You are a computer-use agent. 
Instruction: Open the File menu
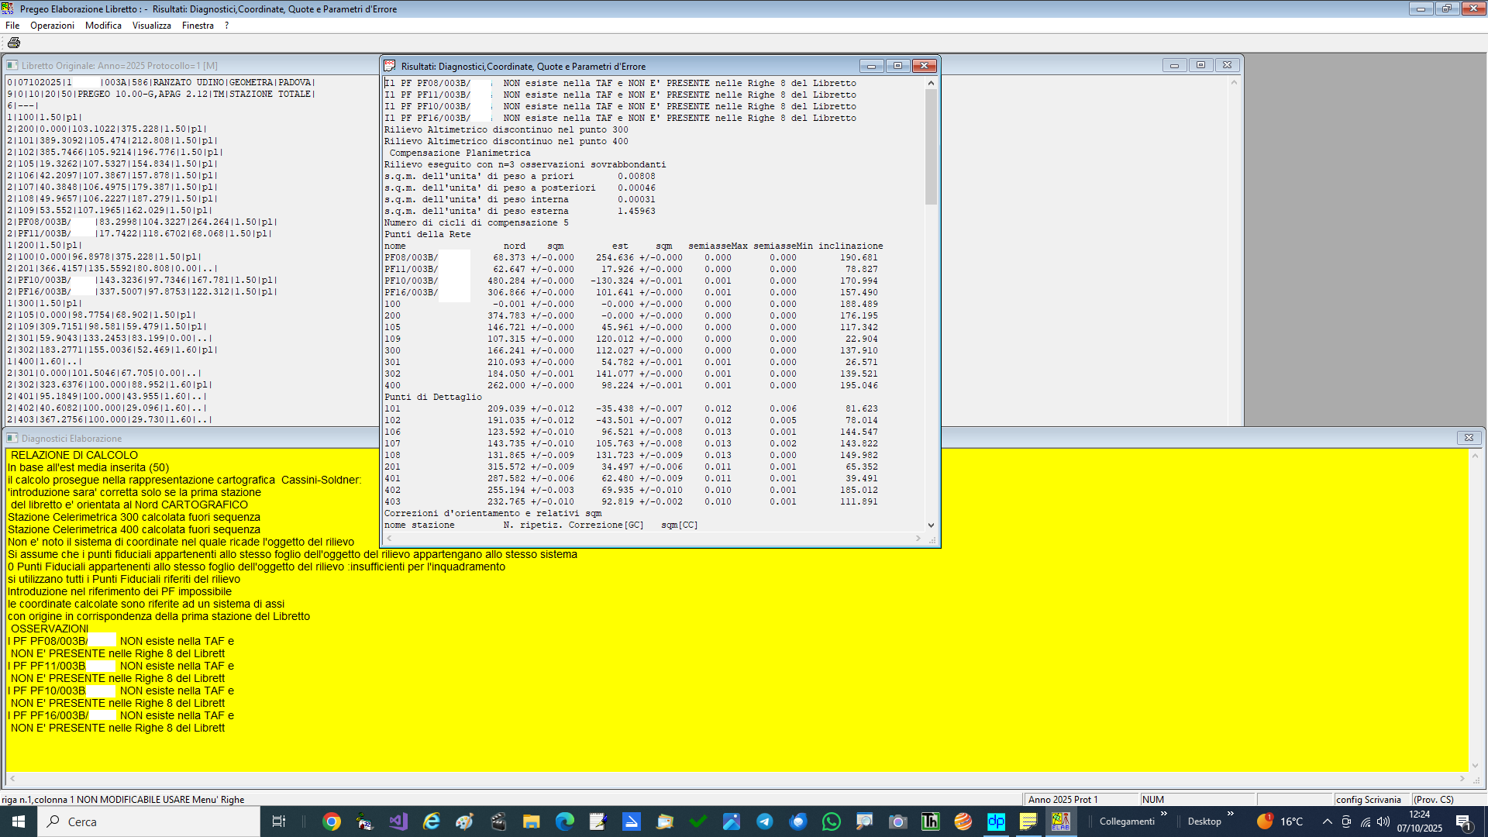tap(12, 26)
